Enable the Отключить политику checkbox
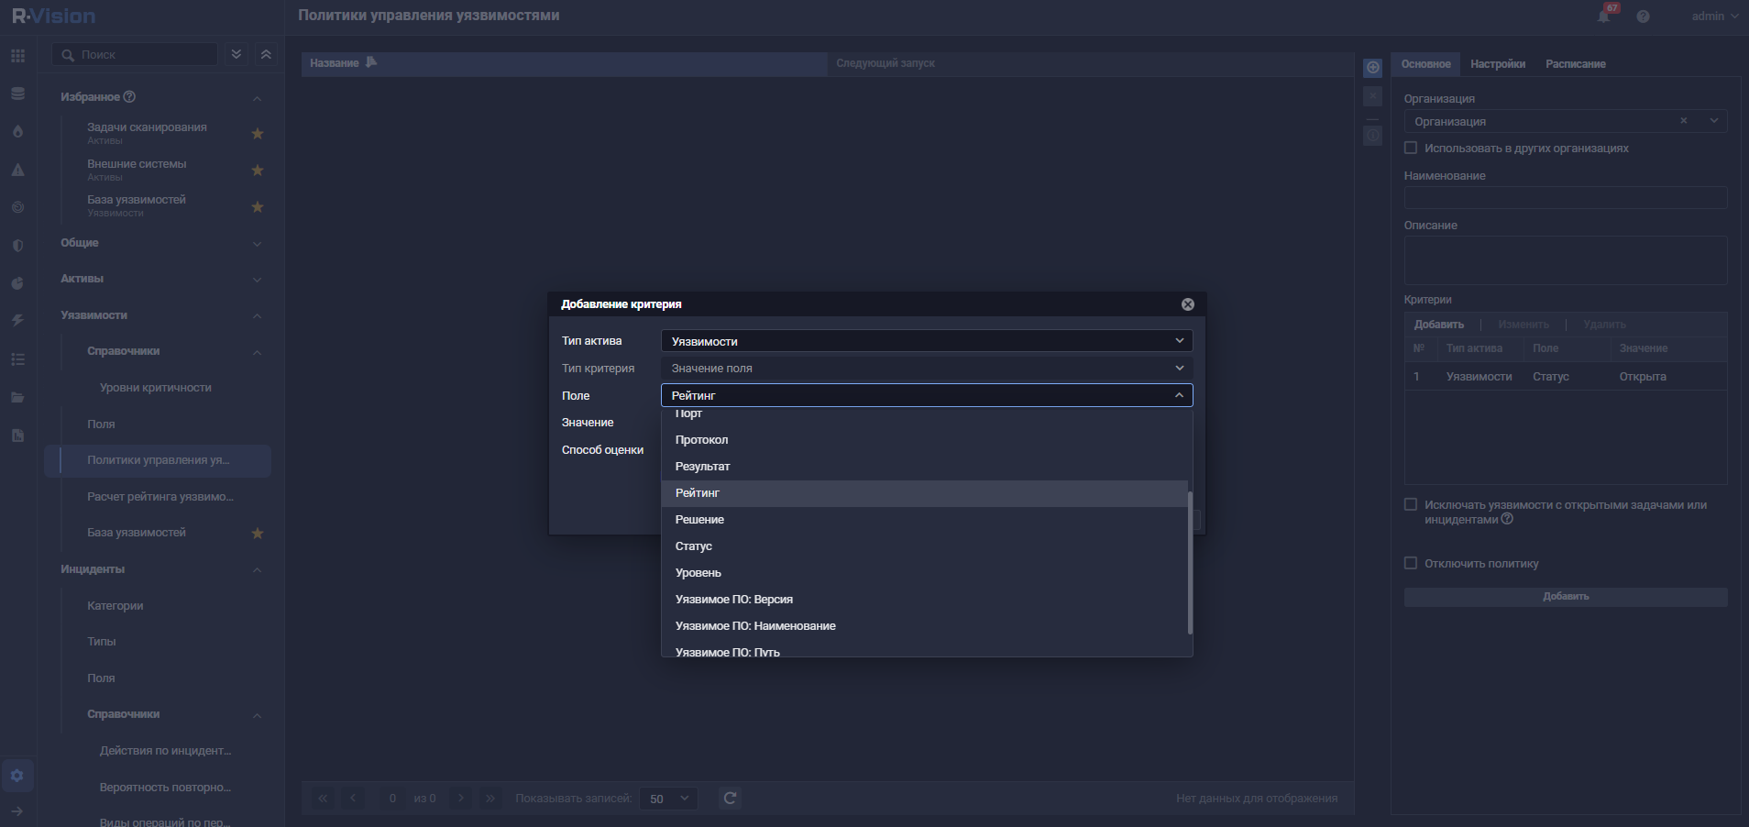 point(1411,563)
